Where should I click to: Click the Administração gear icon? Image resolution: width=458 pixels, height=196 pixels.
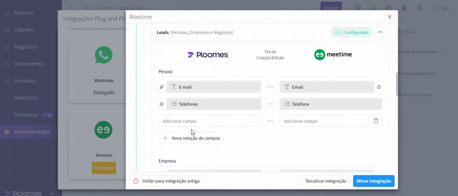click(x=7, y=132)
